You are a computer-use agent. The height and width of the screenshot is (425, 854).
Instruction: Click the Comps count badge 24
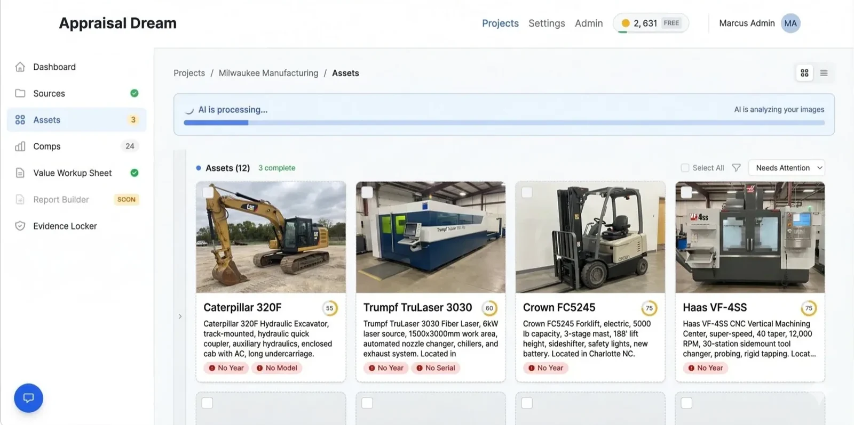coord(130,146)
